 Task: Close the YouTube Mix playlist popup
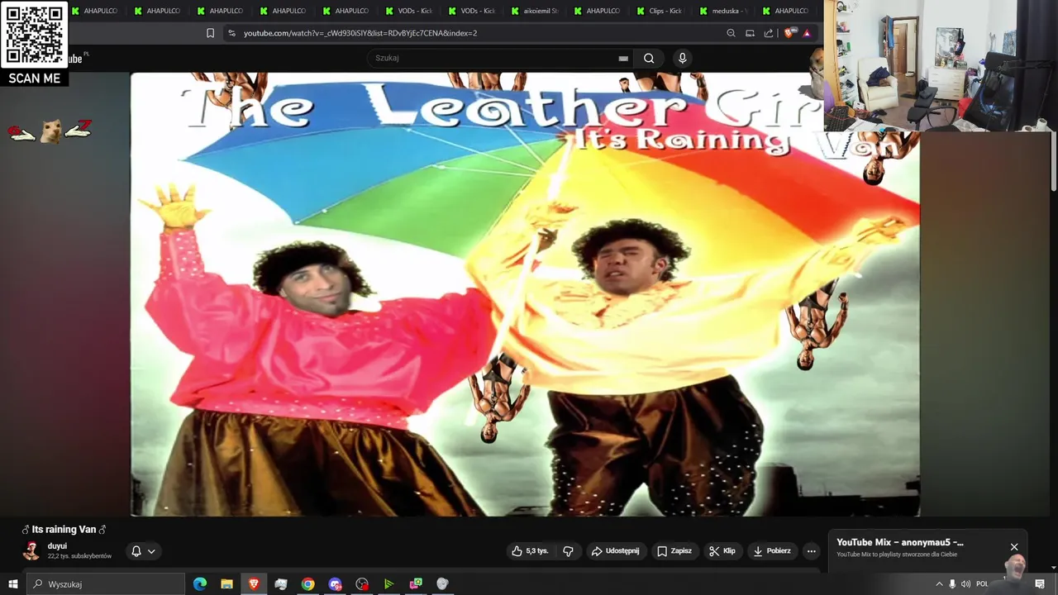pos(1014,547)
